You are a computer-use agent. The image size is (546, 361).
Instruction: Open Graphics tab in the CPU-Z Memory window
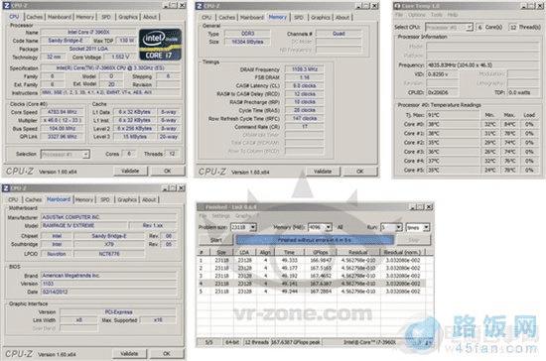tap(320, 17)
